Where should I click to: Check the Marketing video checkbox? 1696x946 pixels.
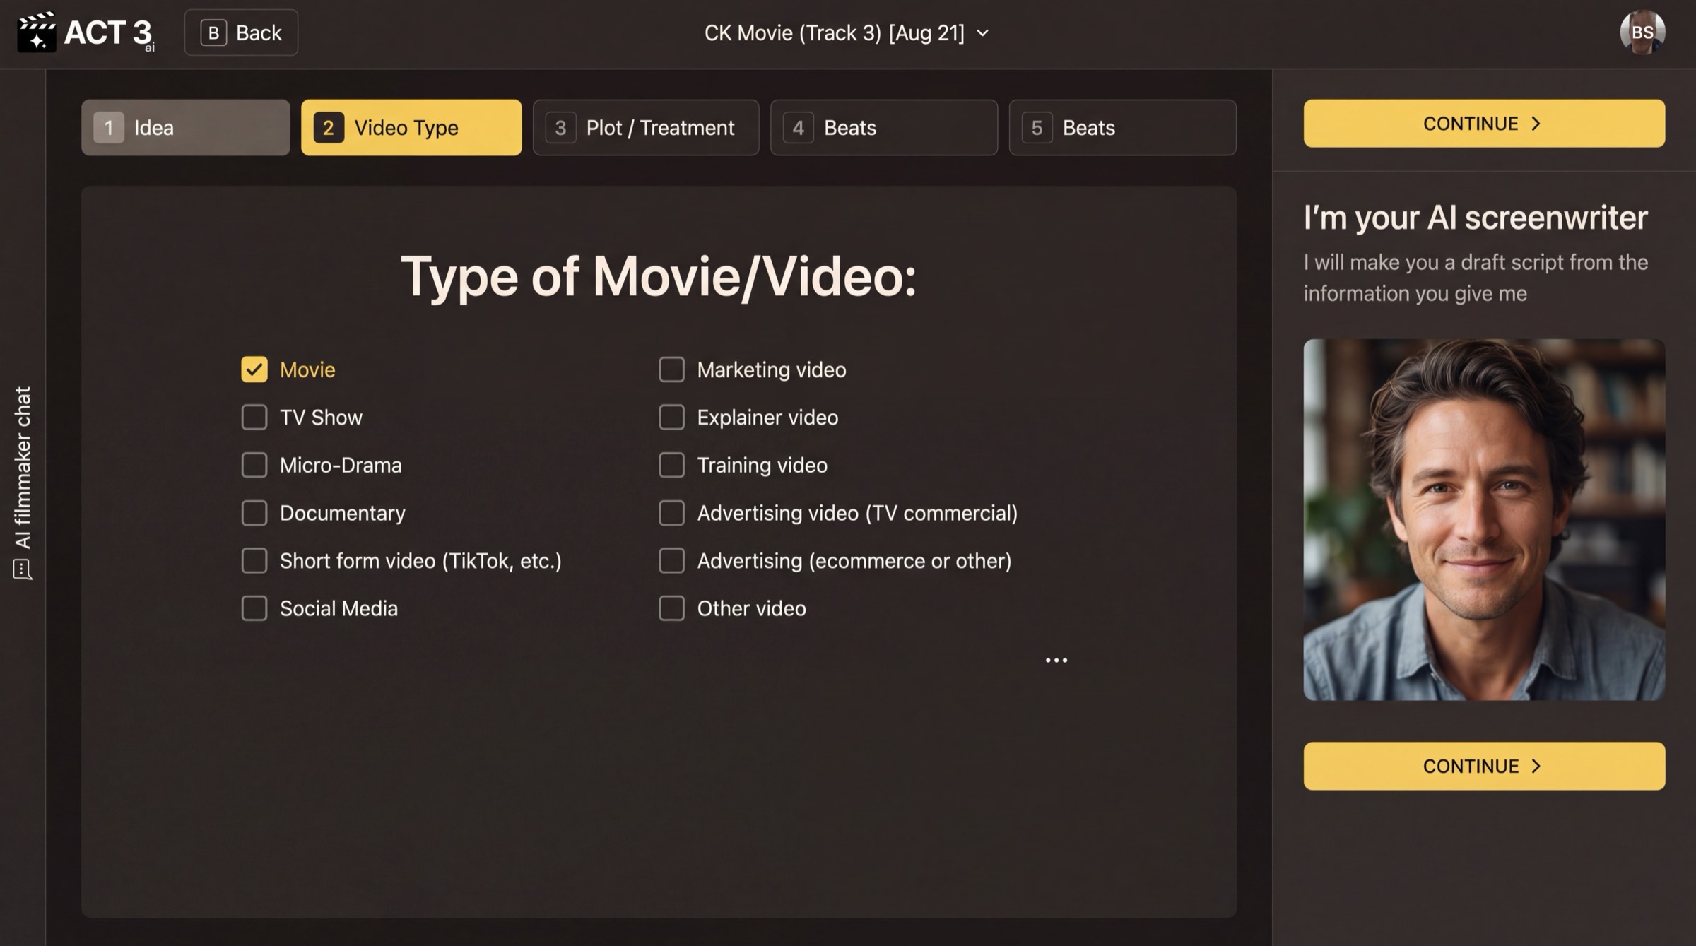point(671,369)
